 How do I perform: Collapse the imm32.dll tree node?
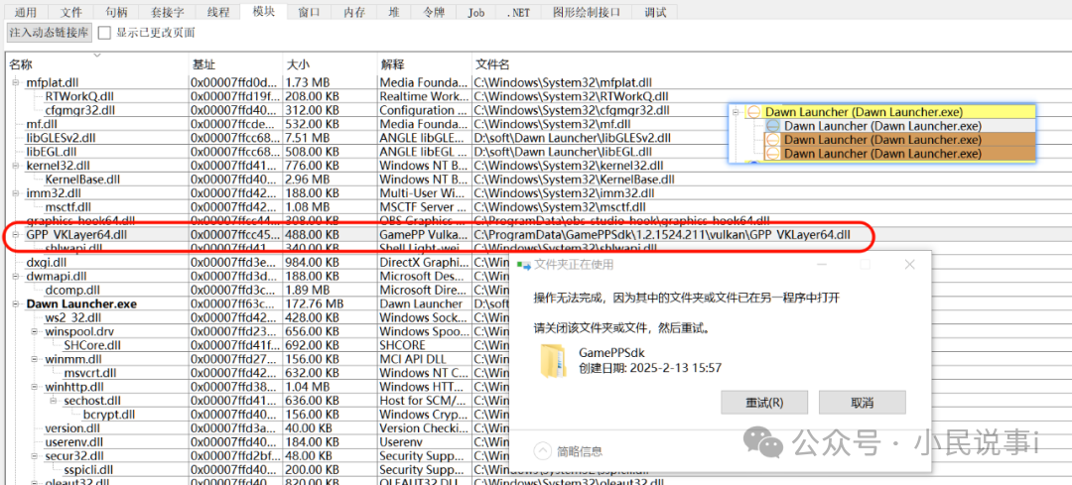15,193
